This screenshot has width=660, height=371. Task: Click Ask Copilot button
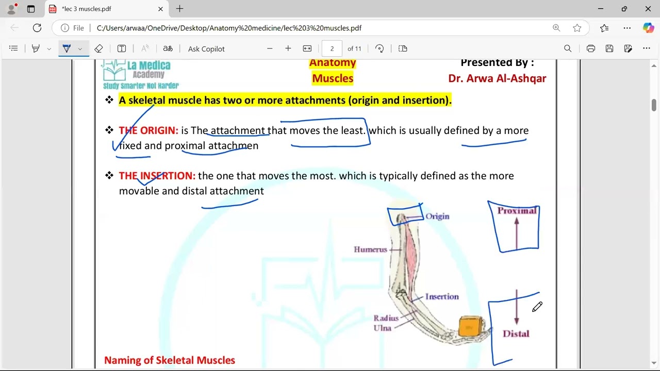206,48
